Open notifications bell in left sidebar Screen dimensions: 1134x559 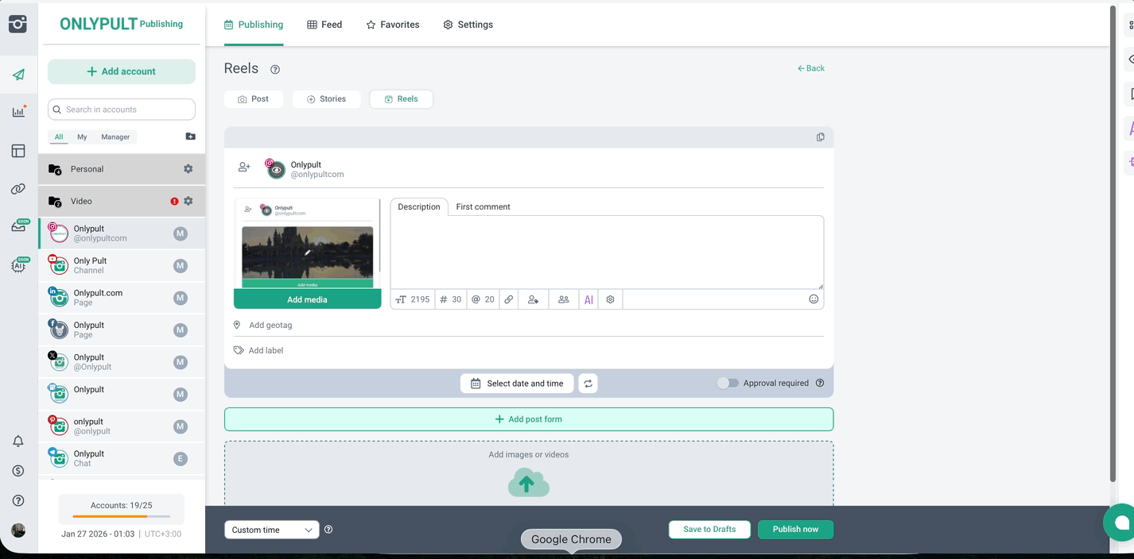18,441
